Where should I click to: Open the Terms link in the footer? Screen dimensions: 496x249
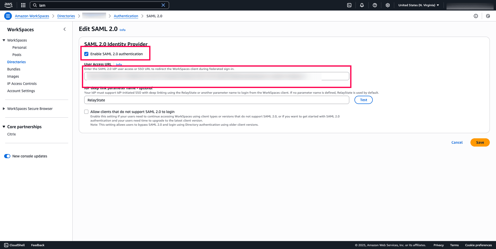click(x=454, y=245)
